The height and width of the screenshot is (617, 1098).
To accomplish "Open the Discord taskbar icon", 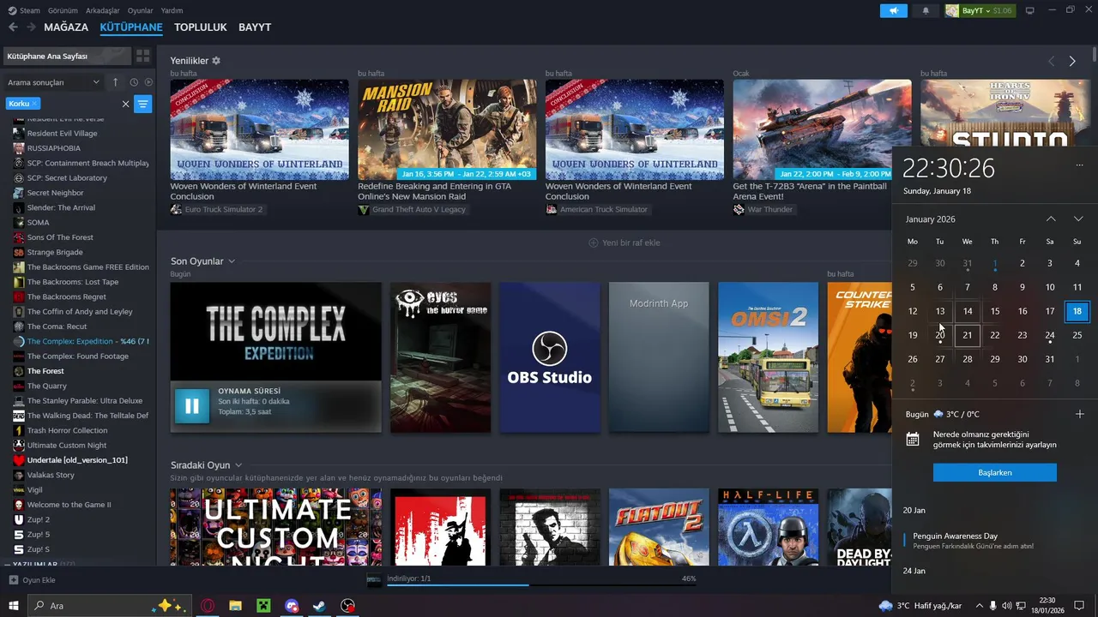I will (291, 606).
